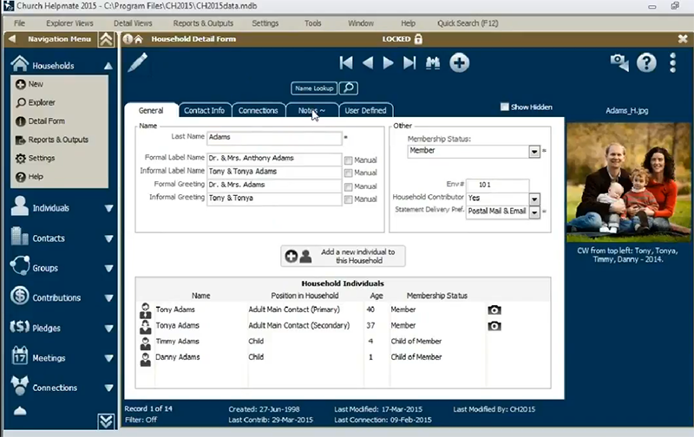Open the File menu

click(19, 23)
